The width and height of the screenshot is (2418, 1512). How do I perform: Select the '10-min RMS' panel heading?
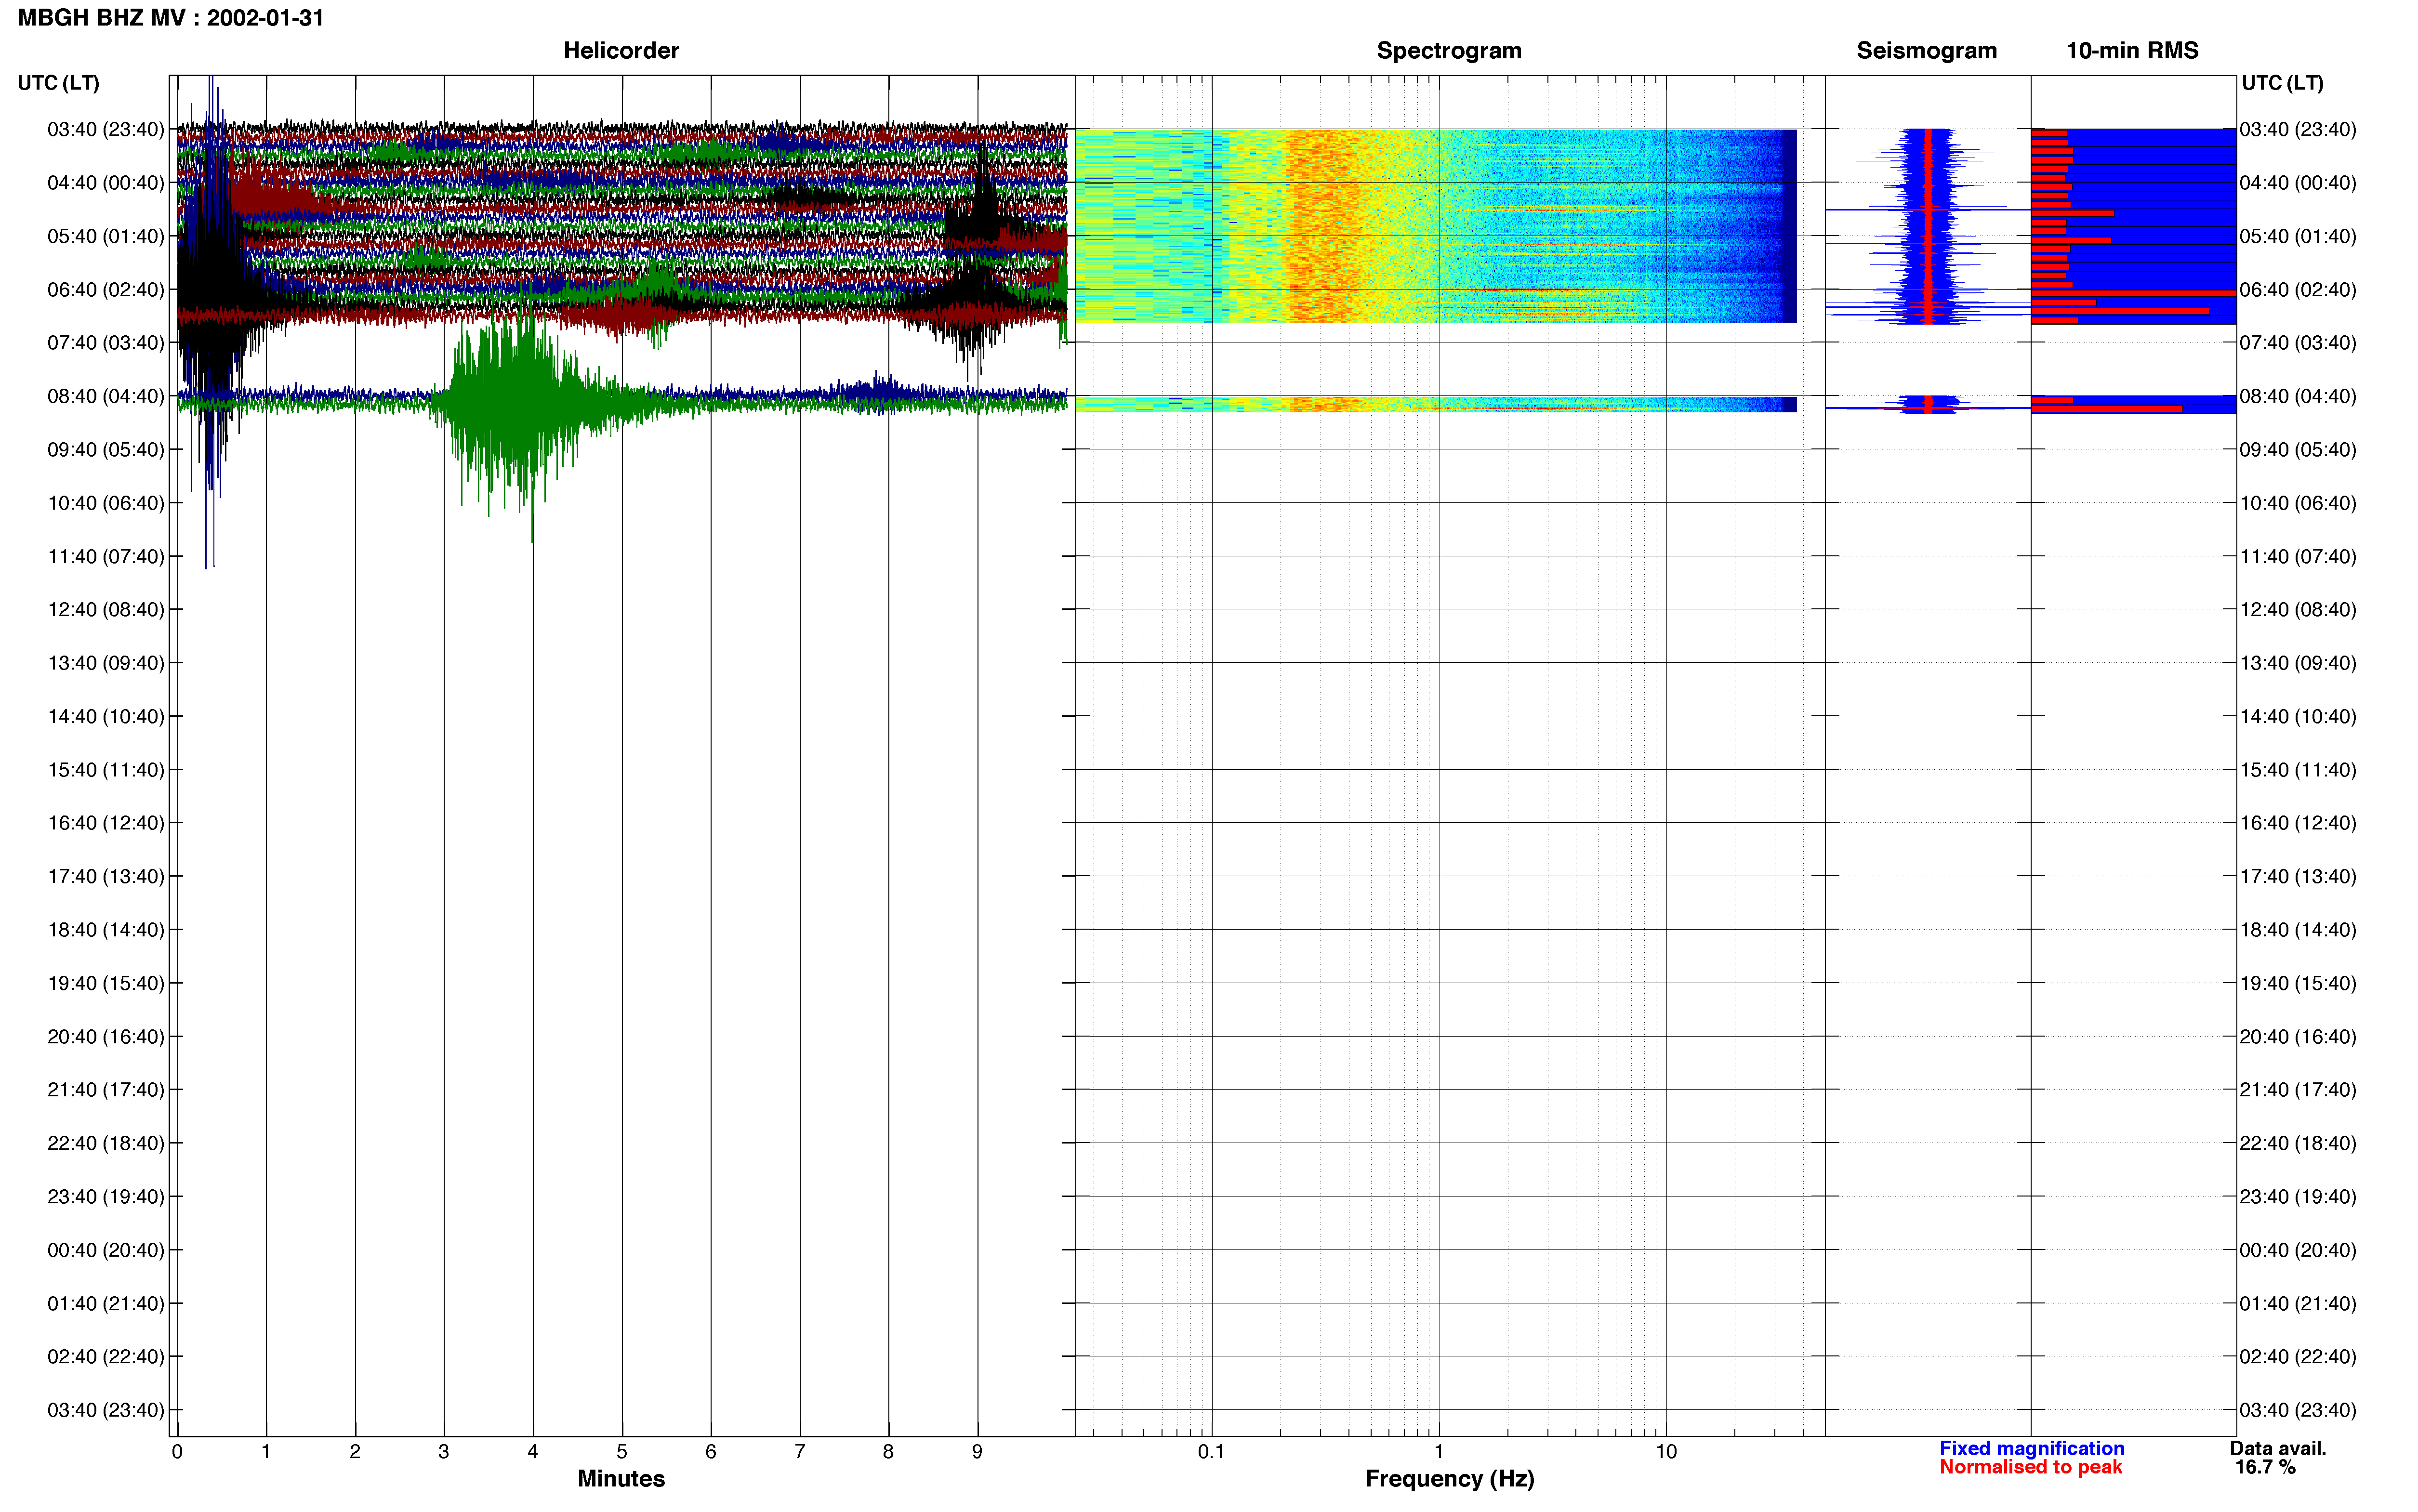2132,50
